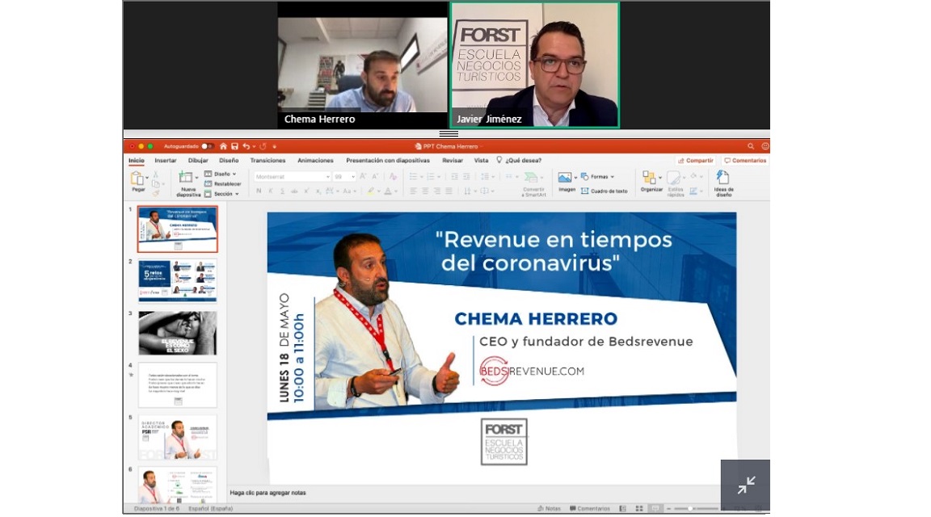Image resolution: width=931 pixels, height=517 pixels.
Task: Click the Pegar (paste) clipboard icon
Action: [137, 178]
